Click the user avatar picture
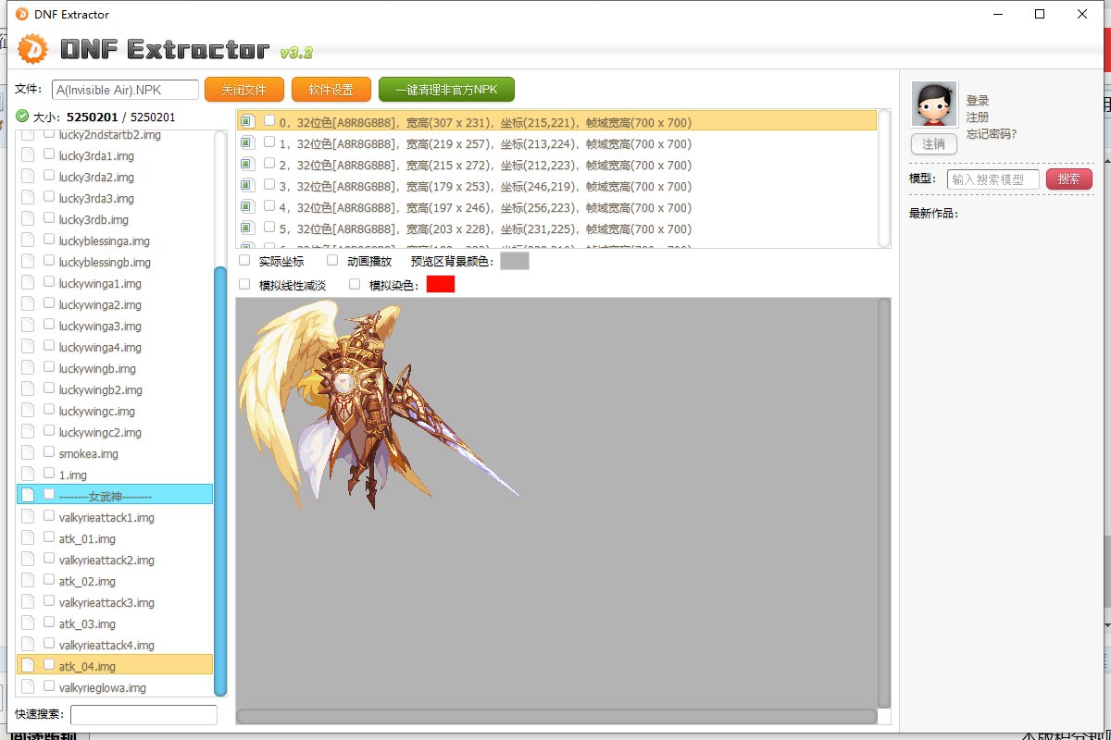This screenshot has width=1111, height=740. [x=933, y=104]
